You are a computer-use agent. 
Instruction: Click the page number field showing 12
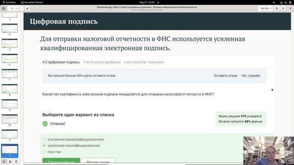11,8
